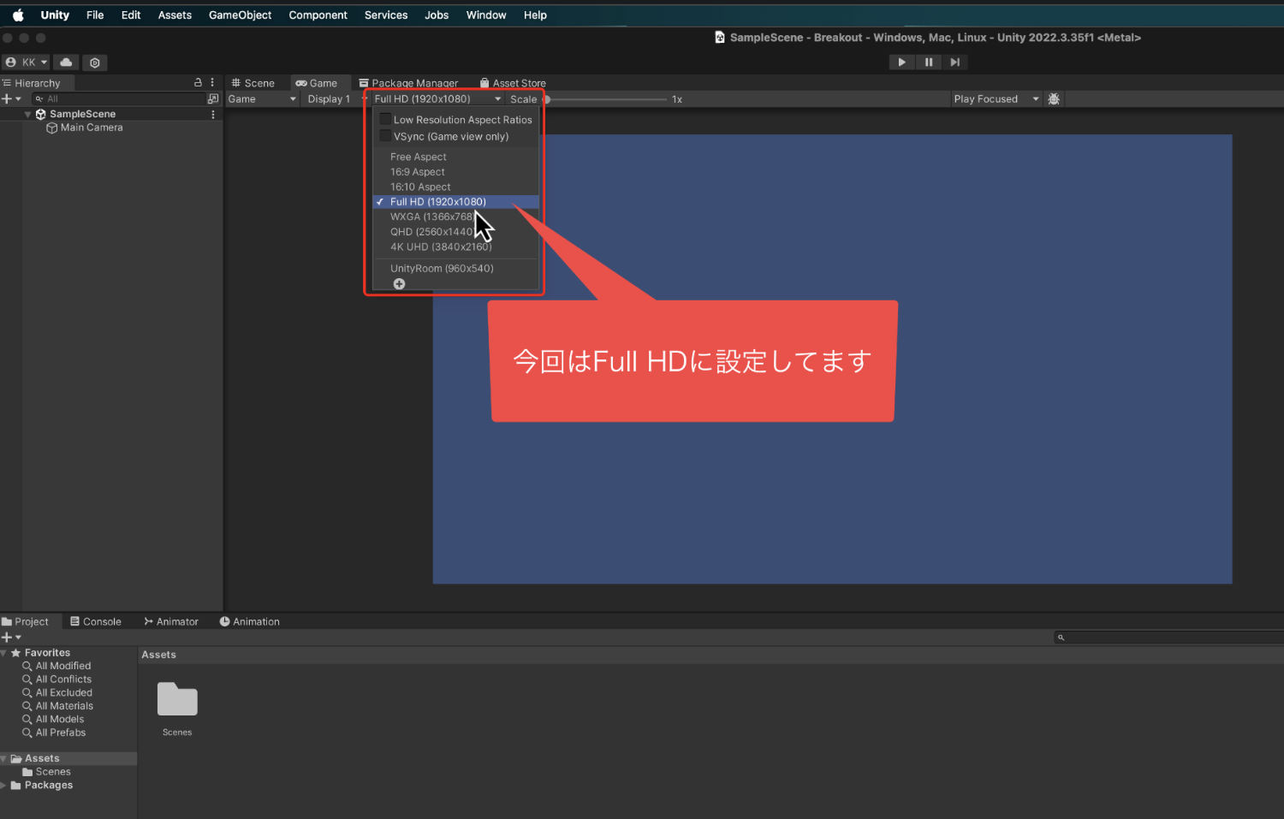1284x819 pixels.
Task: Collapse the Assets folder tree
Action: 4,759
